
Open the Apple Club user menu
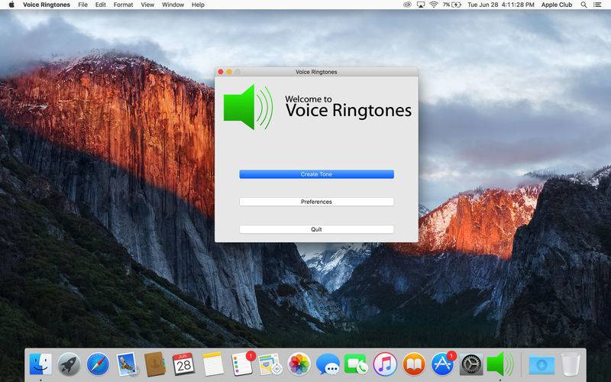click(x=557, y=5)
